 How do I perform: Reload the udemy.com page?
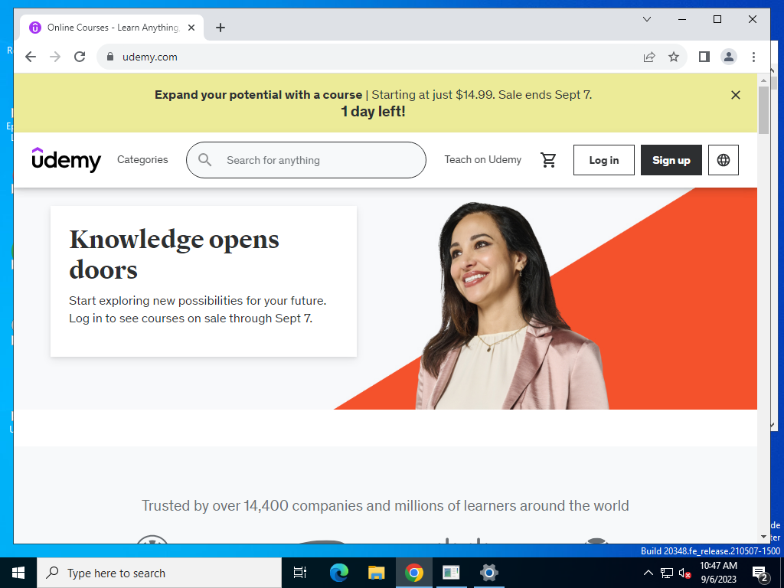point(80,57)
